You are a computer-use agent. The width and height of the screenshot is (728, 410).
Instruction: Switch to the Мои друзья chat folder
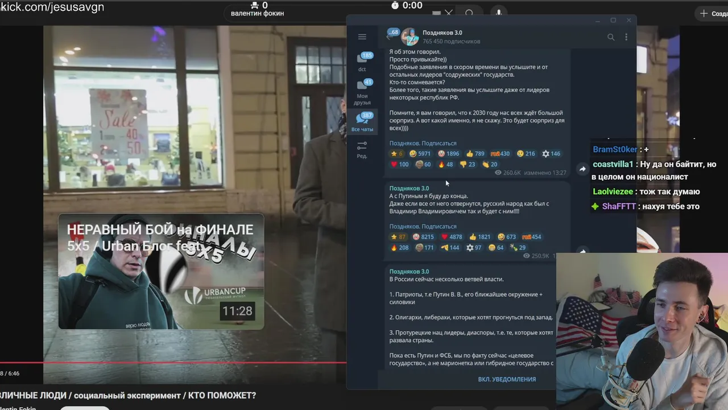pyautogui.click(x=362, y=92)
